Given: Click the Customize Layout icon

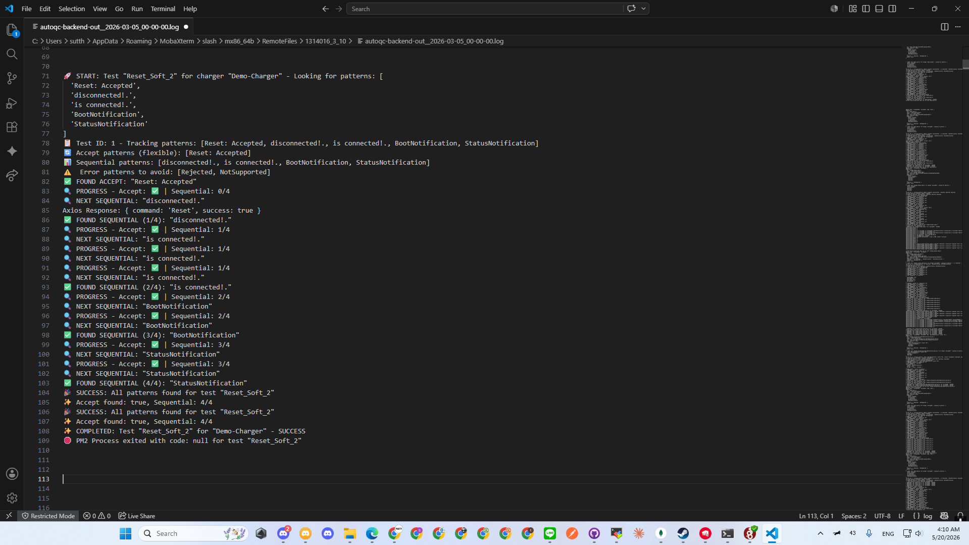Looking at the screenshot, I should [x=853, y=9].
